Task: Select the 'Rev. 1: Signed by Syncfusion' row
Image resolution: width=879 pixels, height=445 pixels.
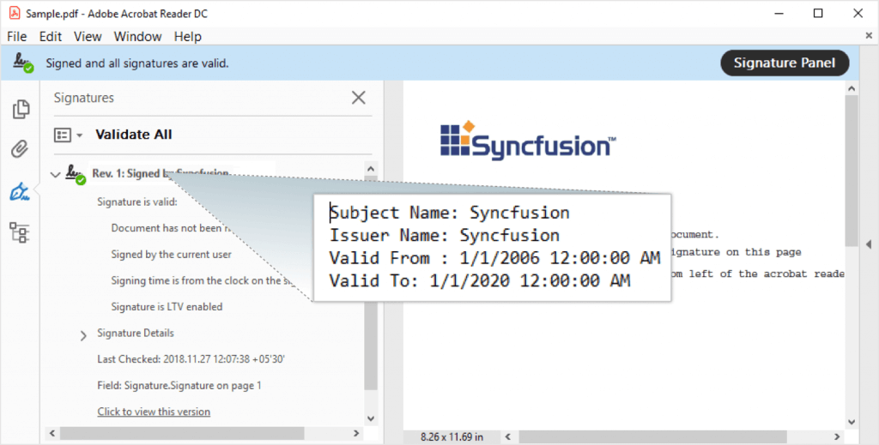Action: coord(161,173)
